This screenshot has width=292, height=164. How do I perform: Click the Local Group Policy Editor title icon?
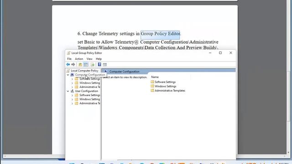coord(68,53)
